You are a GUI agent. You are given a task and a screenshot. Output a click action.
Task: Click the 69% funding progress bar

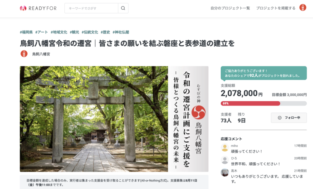[x=264, y=103]
